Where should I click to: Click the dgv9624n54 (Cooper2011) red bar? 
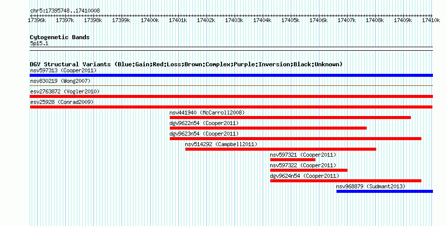click(346, 181)
